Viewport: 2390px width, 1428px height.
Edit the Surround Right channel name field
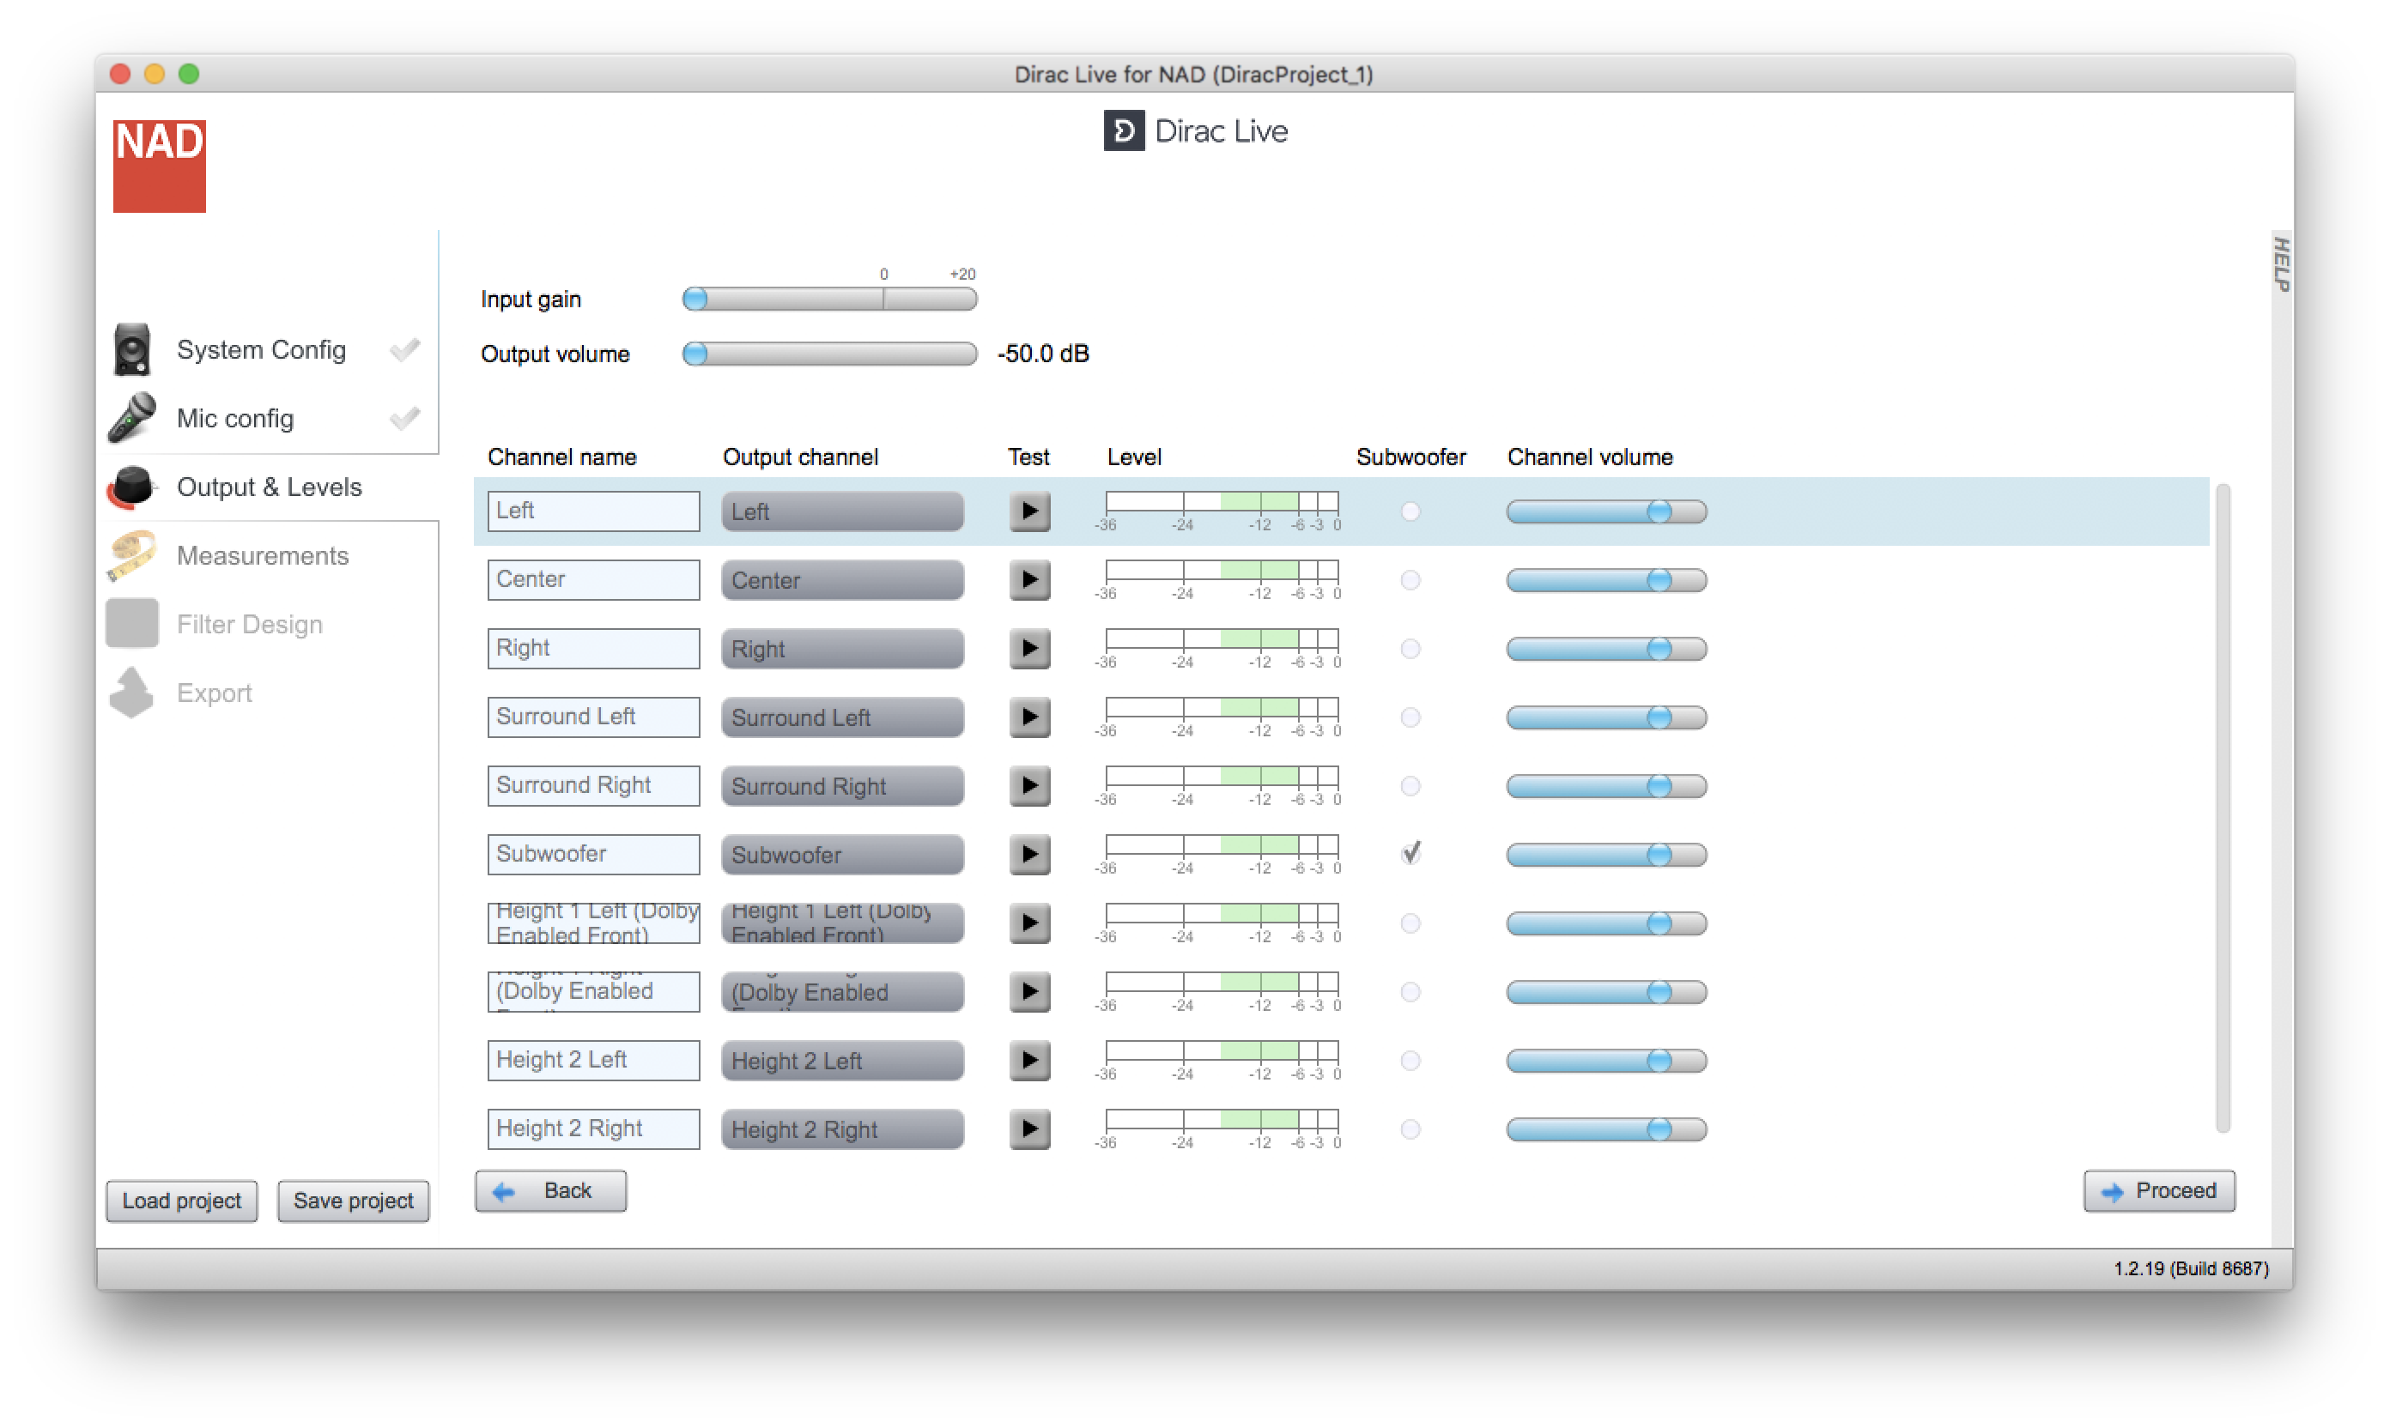coord(593,785)
